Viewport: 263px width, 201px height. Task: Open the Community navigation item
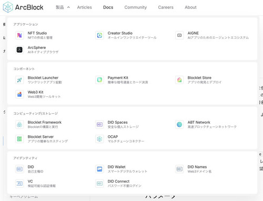136,7
